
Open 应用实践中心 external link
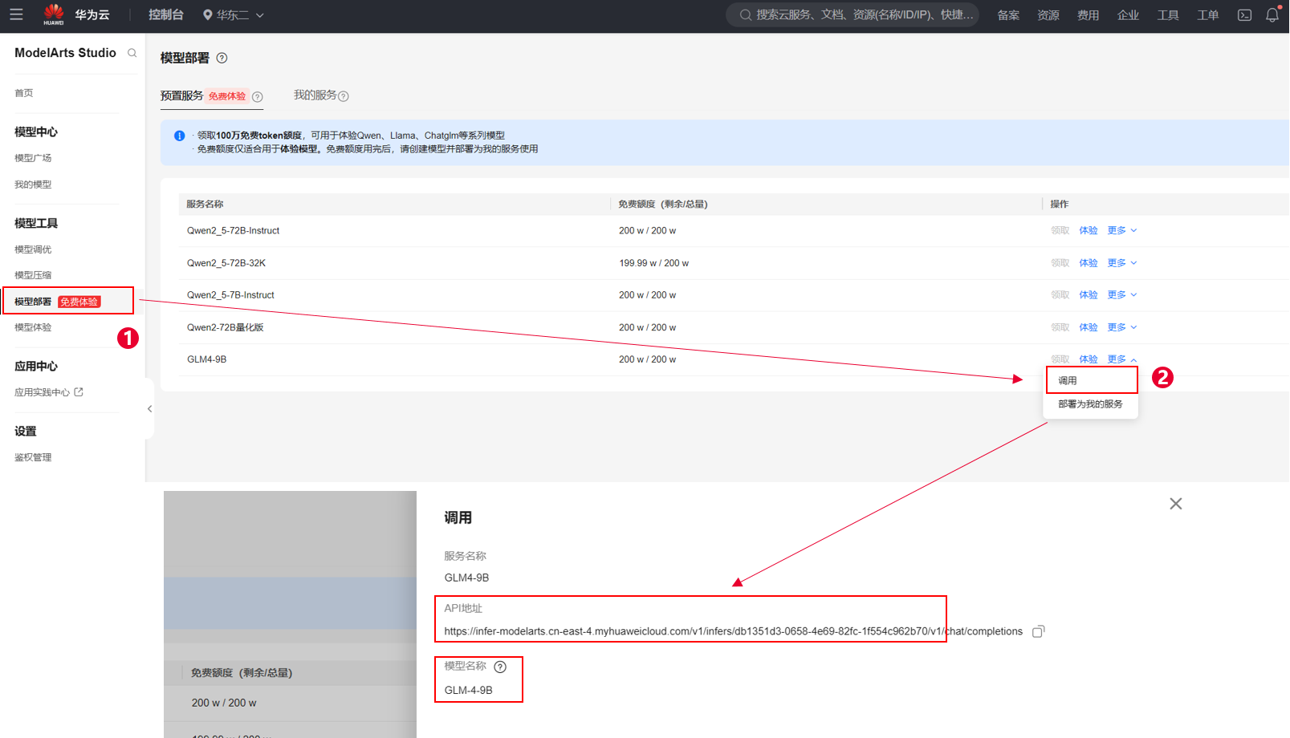pos(49,392)
